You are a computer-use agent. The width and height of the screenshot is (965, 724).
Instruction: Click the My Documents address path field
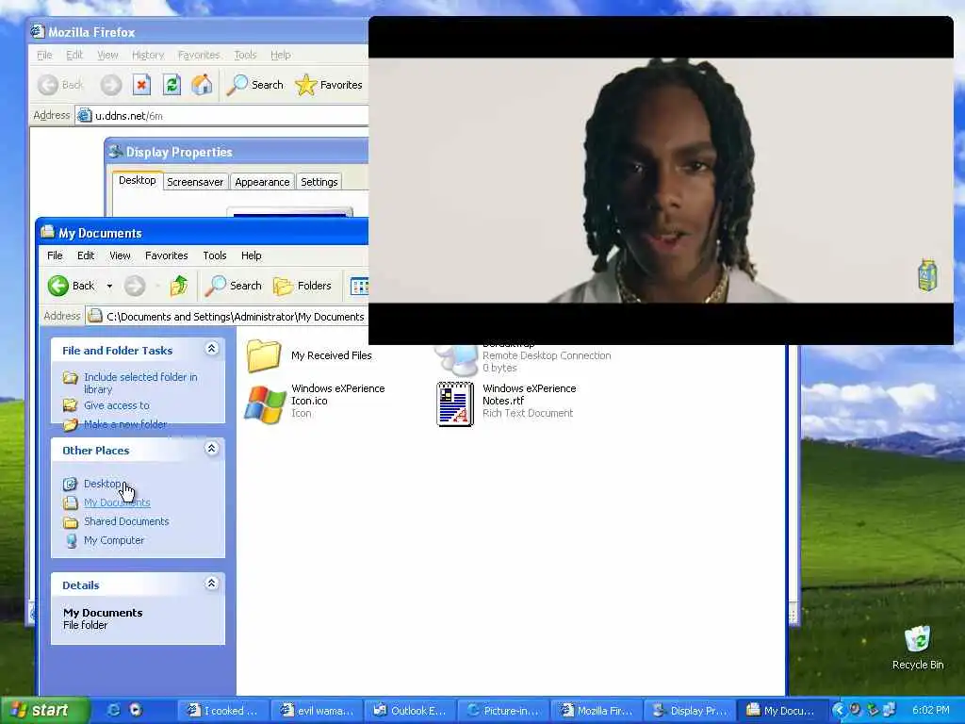click(x=227, y=317)
